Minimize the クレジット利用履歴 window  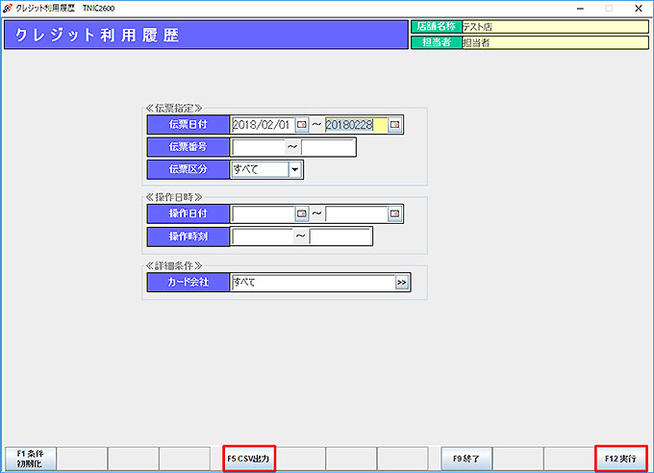click(580, 9)
